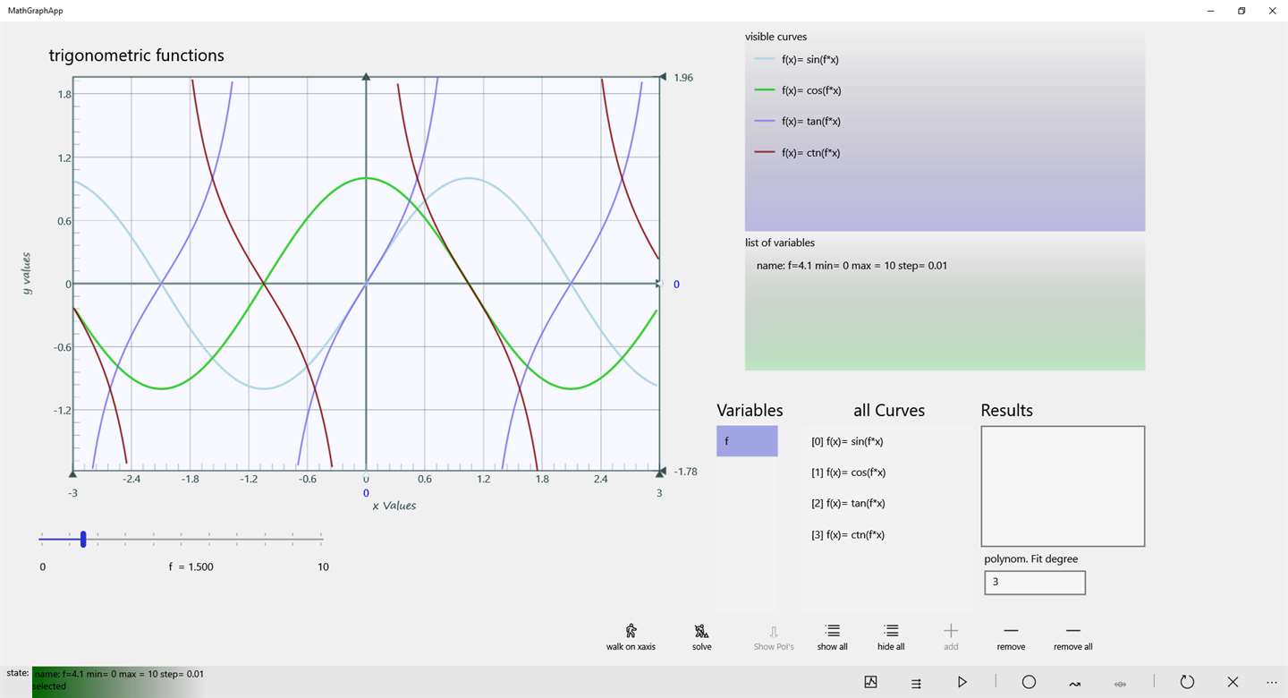The height and width of the screenshot is (698, 1288).
Task: Open the three-dot more options menu
Action: click(x=1272, y=682)
